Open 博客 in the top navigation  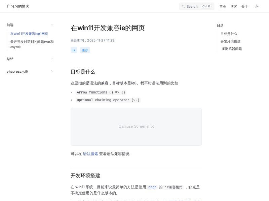tap(233, 6)
